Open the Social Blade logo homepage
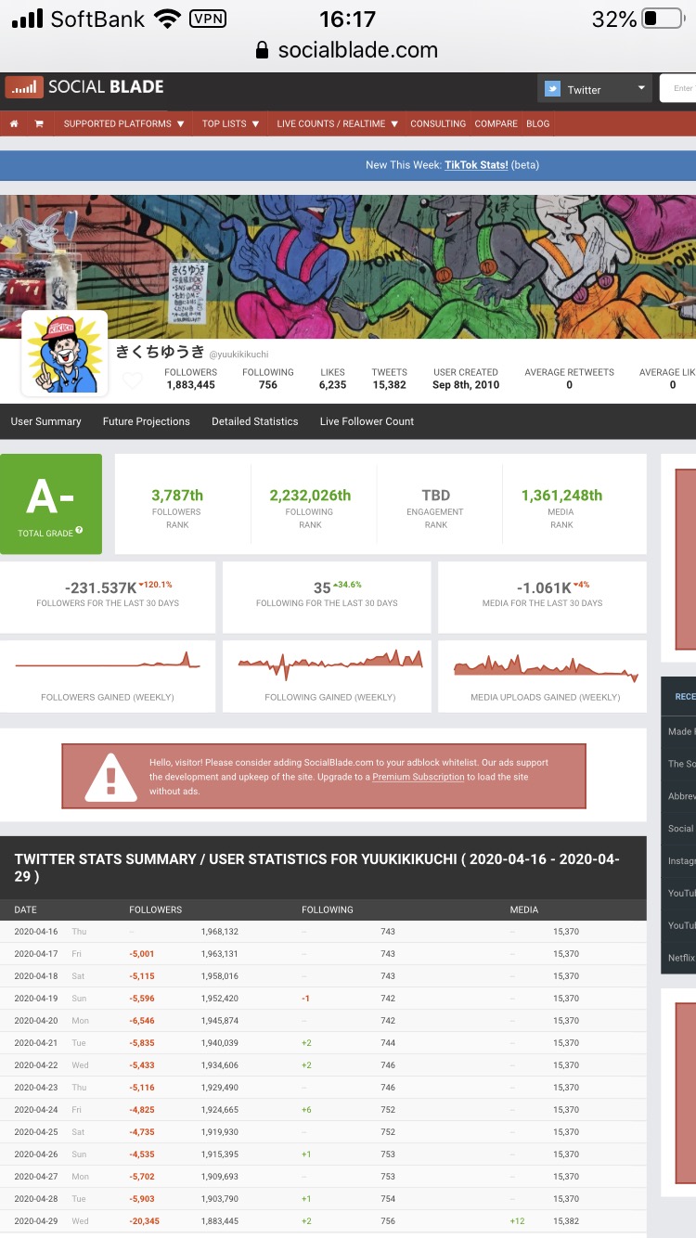696x1238 pixels. coord(84,88)
